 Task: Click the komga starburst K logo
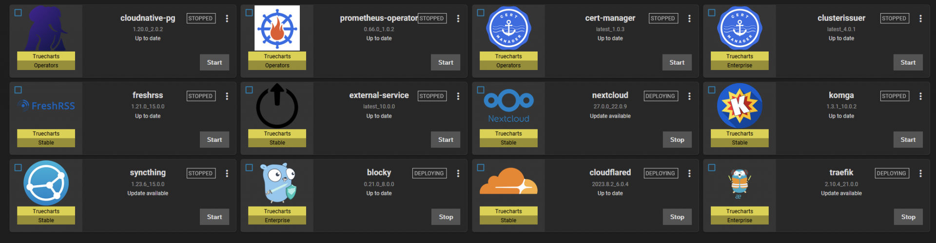pos(740,105)
